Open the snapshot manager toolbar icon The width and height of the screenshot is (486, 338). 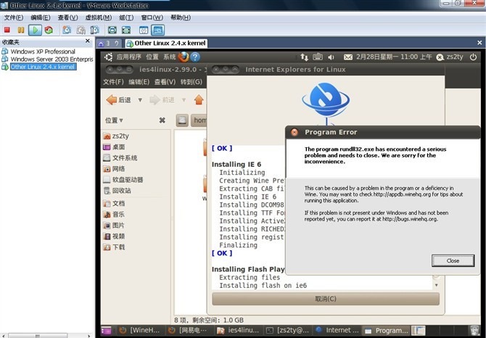click(94, 30)
